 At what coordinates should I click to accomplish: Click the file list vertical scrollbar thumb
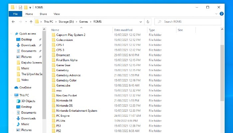[222, 73]
